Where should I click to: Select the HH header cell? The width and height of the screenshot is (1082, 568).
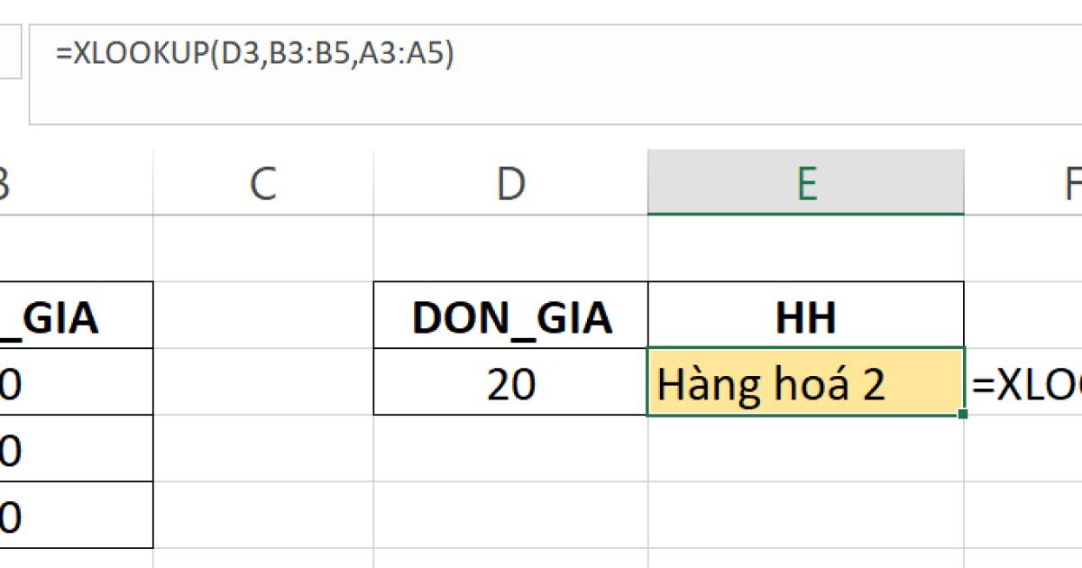[805, 316]
